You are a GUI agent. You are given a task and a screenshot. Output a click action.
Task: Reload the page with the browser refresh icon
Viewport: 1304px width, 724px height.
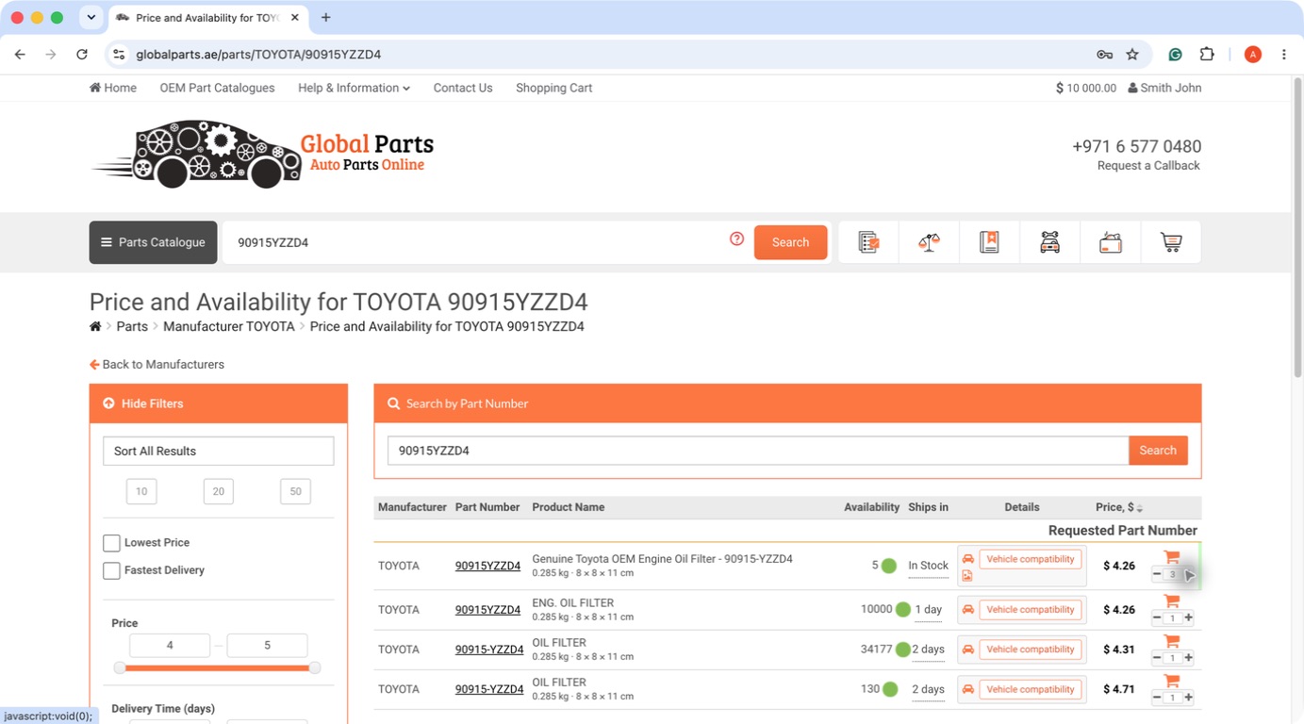coord(82,55)
